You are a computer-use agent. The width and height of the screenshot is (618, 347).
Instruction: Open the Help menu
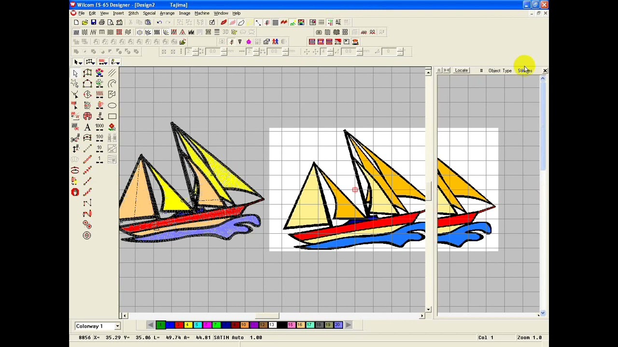point(237,13)
